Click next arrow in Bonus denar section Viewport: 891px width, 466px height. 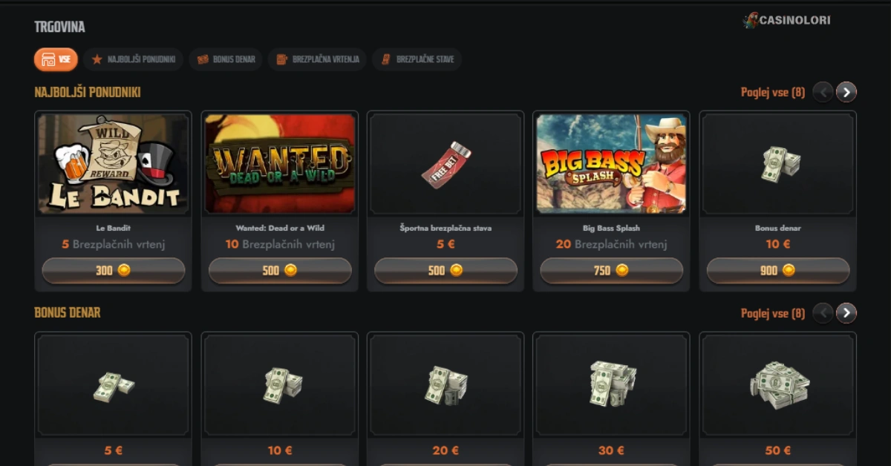pyautogui.click(x=846, y=313)
